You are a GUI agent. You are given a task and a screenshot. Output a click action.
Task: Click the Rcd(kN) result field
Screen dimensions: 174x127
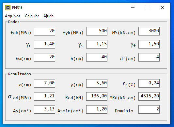97,96
